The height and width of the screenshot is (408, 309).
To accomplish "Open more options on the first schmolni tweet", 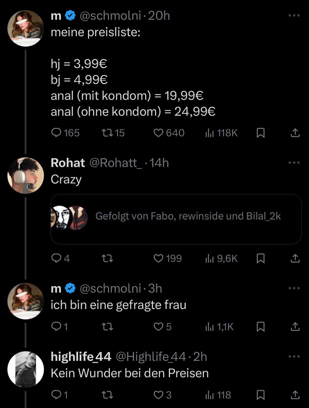I will (x=294, y=16).
